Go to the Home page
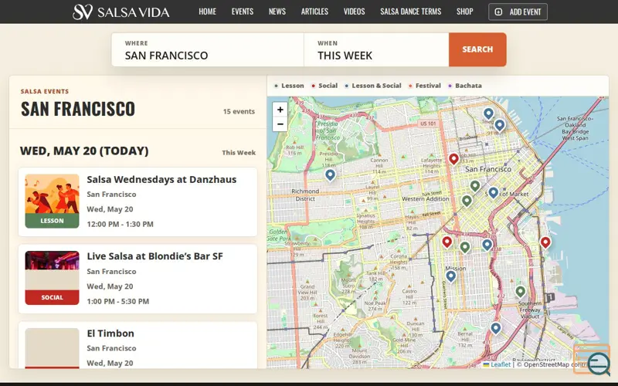This screenshot has width=618, height=386. point(207,12)
